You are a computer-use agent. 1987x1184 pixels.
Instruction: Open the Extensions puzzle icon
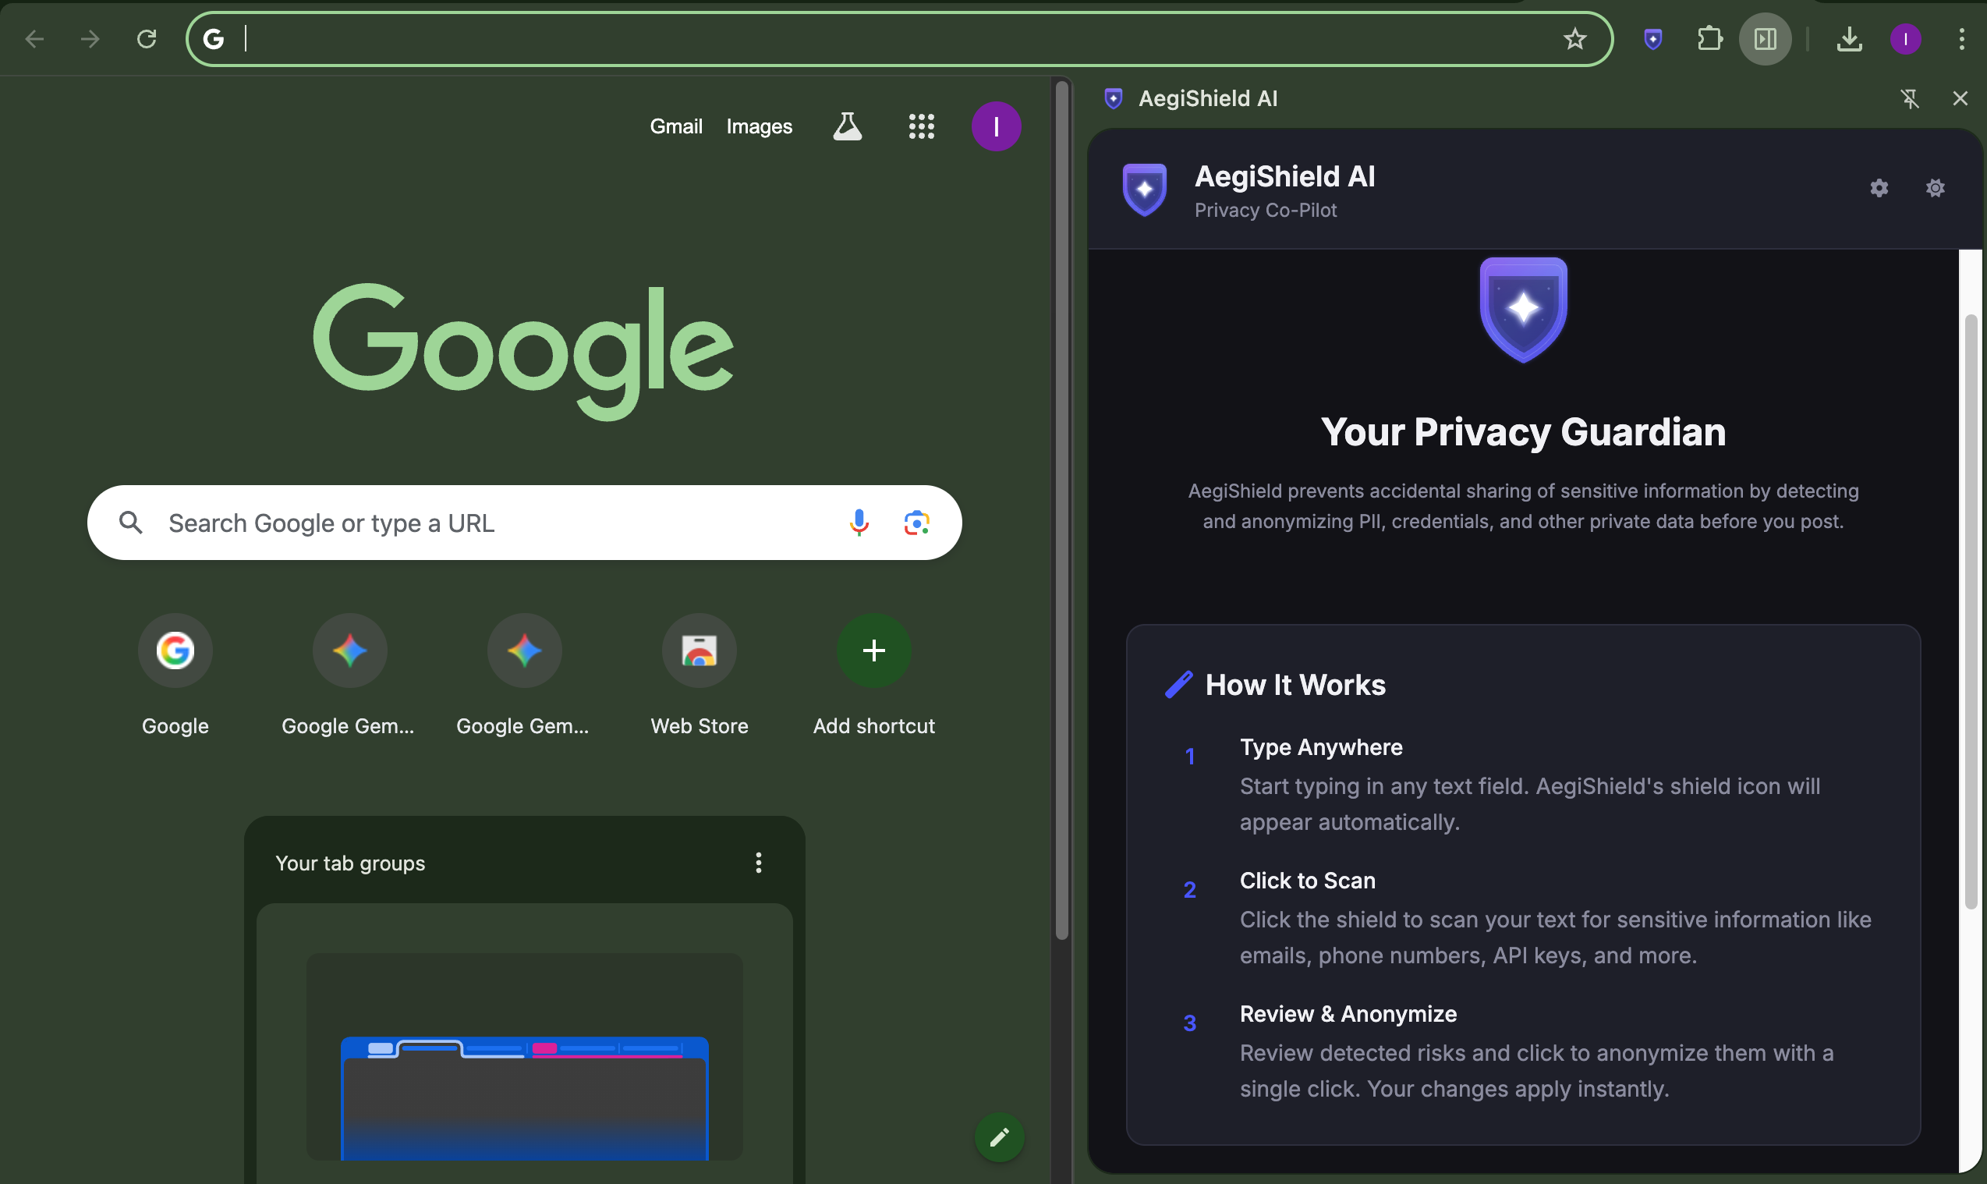point(1709,38)
